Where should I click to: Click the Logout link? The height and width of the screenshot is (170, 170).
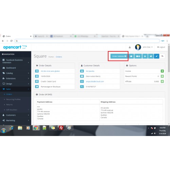click(x=161, y=47)
